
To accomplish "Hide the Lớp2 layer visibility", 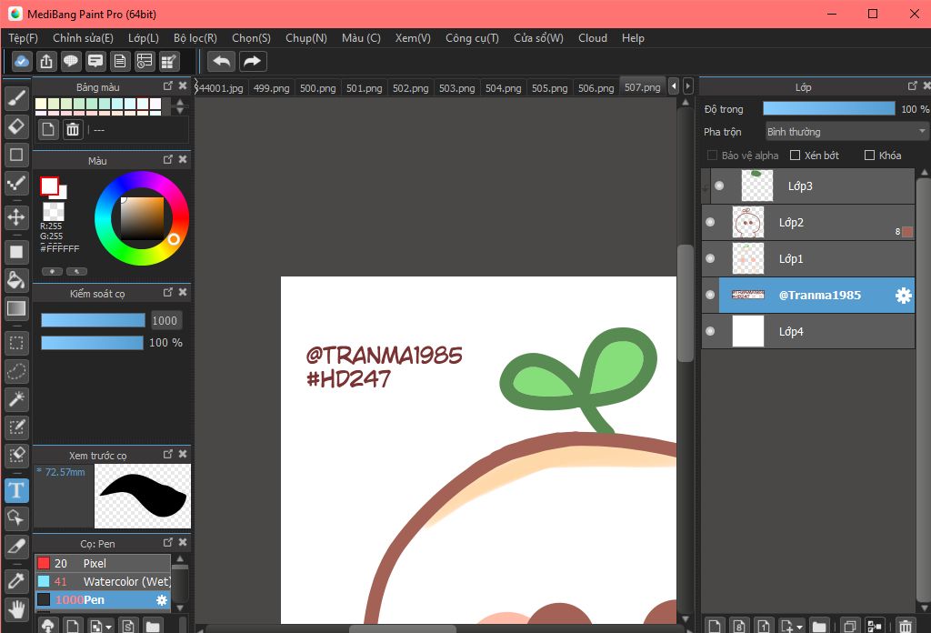I will 711,222.
